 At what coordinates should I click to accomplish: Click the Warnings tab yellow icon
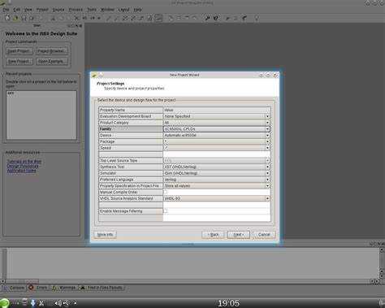point(54,288)
